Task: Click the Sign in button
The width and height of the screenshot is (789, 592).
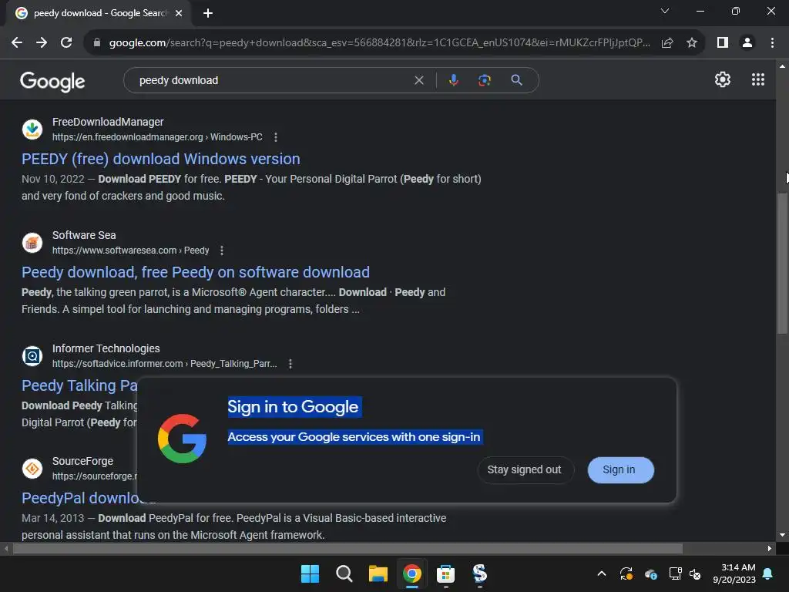Action: pos(620,469)
